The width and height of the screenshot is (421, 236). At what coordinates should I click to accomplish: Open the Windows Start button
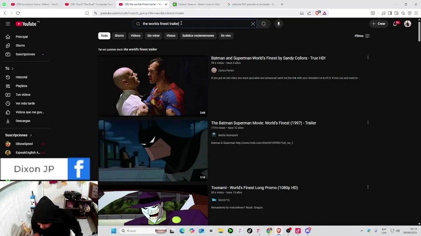(113, 231)
